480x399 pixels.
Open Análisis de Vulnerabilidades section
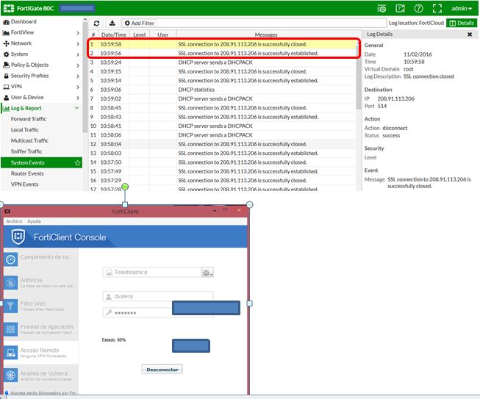point(41,375)
